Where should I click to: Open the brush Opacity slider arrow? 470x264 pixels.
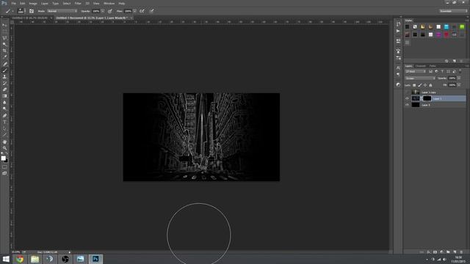[103, 11]
